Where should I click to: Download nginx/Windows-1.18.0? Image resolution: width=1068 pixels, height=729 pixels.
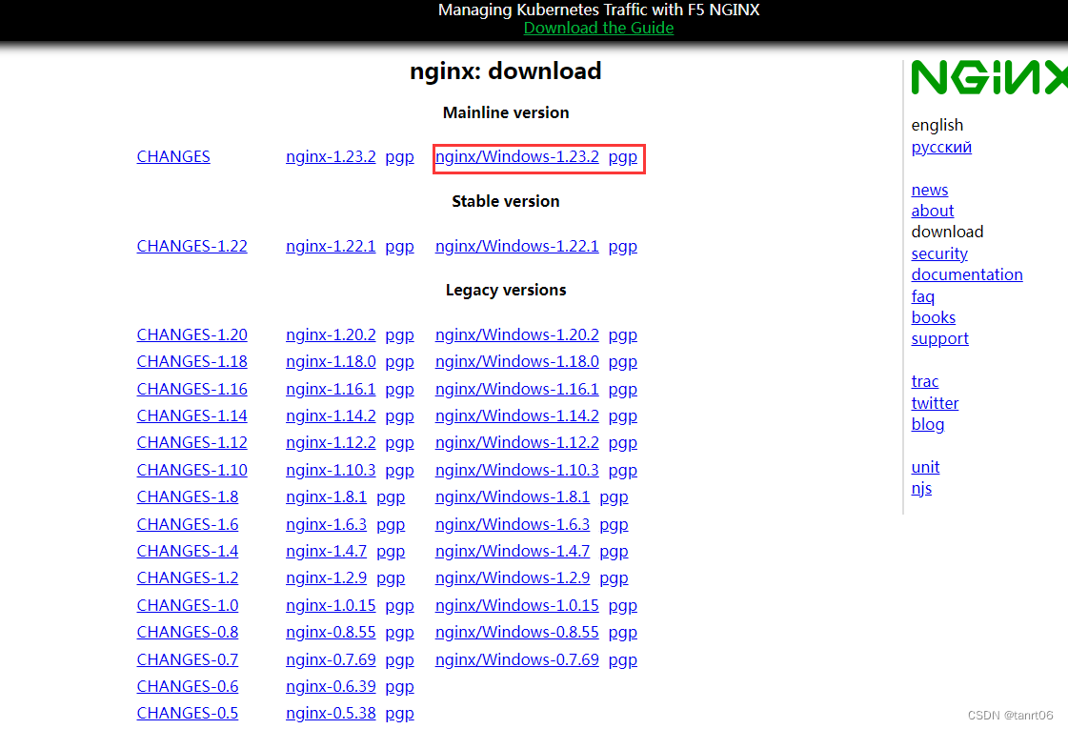(x=517, y=361)
